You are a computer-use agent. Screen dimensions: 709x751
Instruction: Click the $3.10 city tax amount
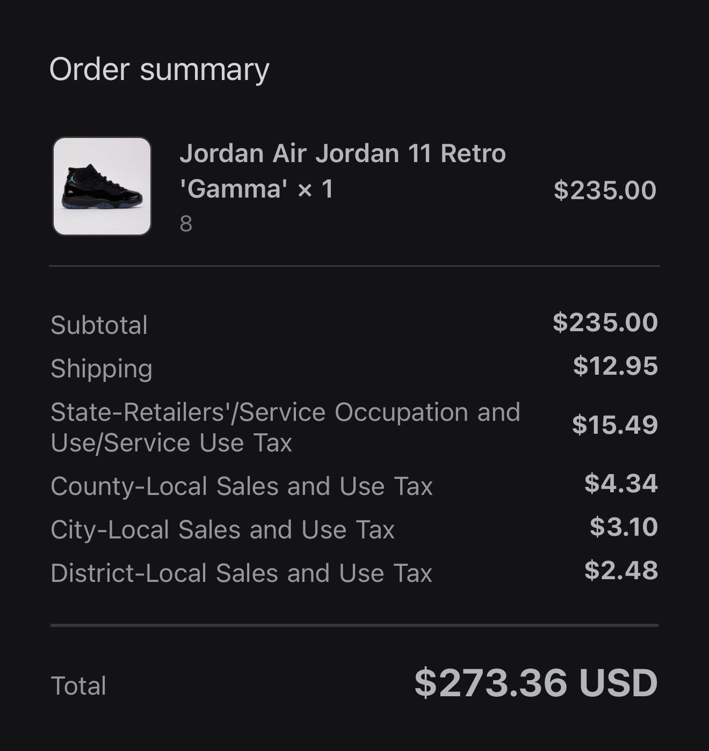[x=624, y=527]
